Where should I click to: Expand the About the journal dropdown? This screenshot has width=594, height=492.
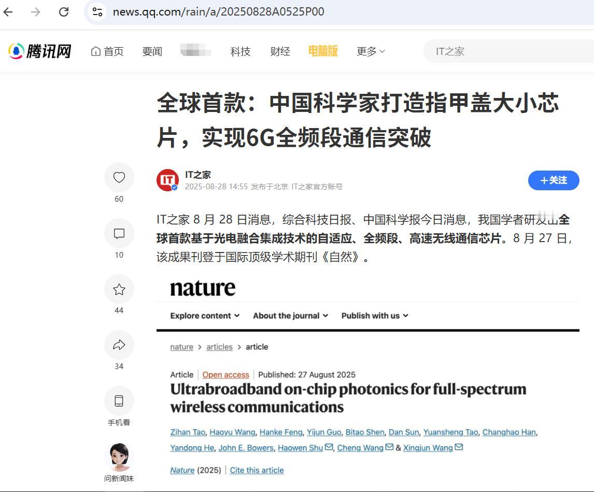point(291,316)
